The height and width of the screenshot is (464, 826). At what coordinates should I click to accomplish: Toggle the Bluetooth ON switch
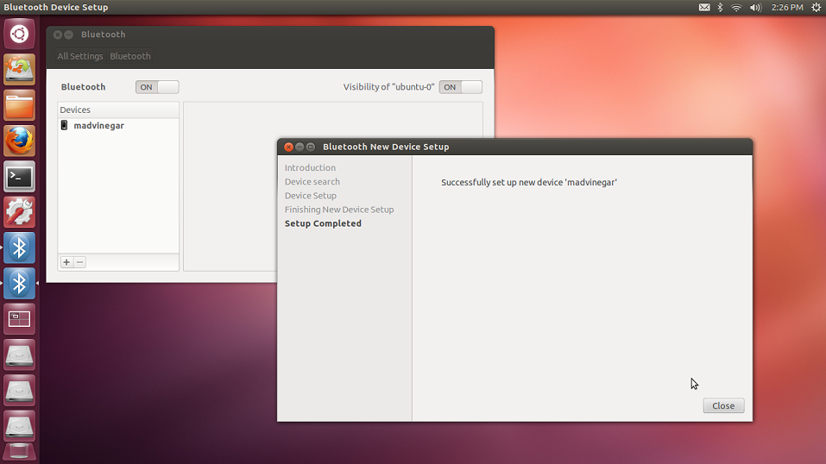point(157,87)
